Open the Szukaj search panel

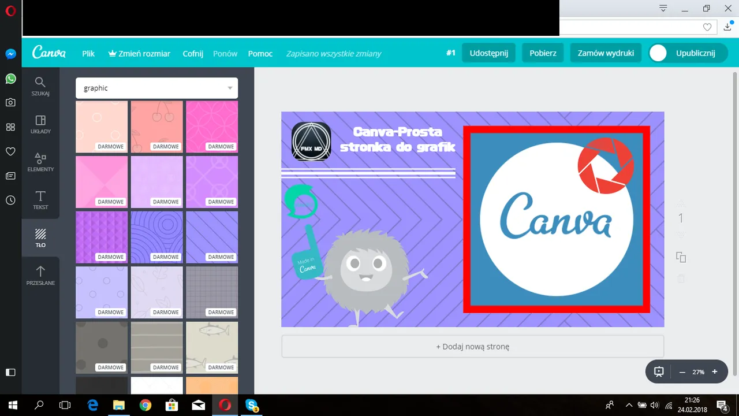click(40, 86)
